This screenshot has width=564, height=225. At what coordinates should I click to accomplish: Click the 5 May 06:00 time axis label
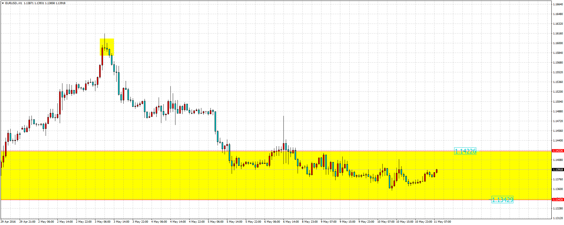216,222
